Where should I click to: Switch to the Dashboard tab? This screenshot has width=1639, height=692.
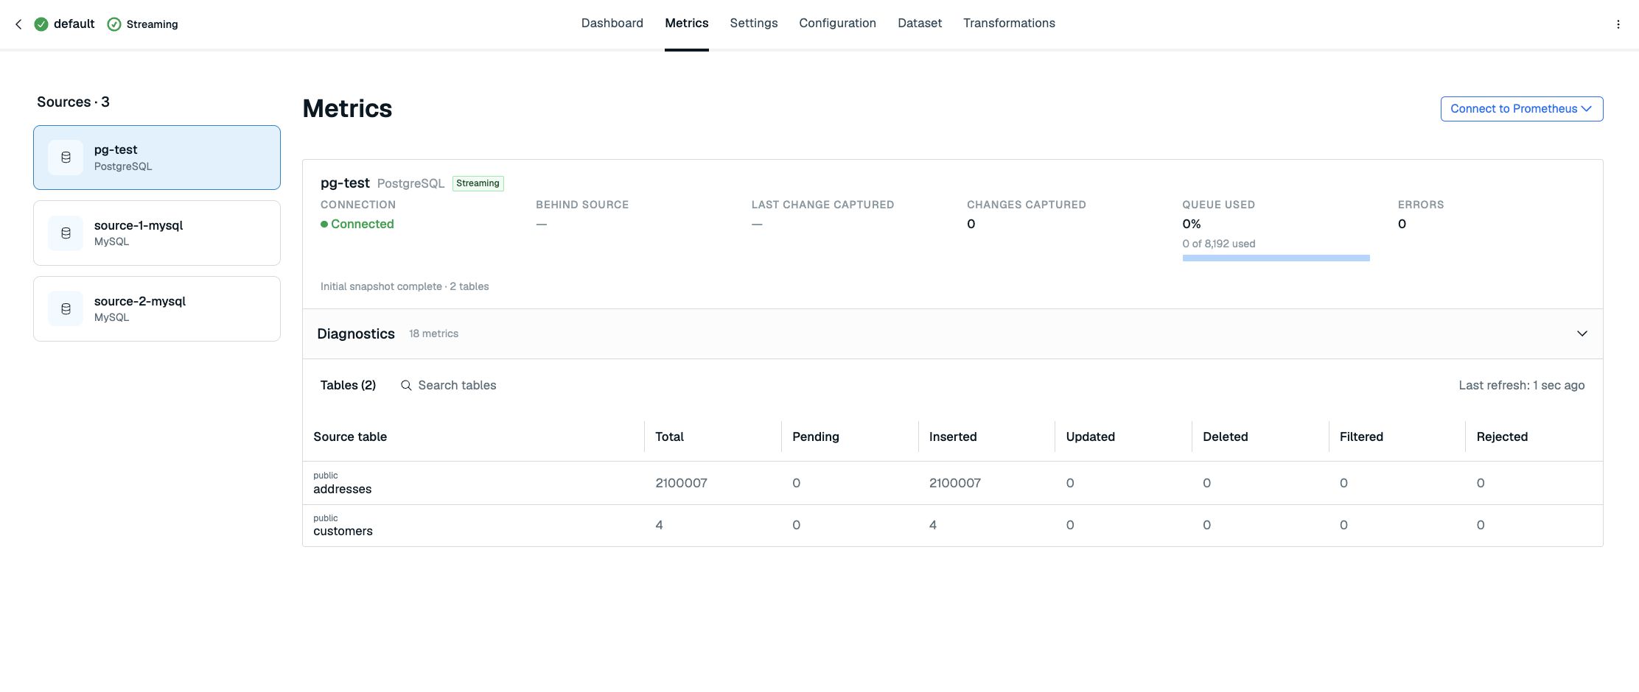[x=612, y=23]
